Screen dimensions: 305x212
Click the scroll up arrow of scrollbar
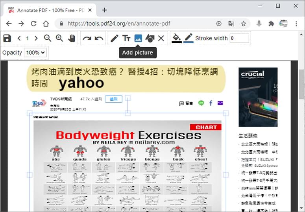coord(301,35)
